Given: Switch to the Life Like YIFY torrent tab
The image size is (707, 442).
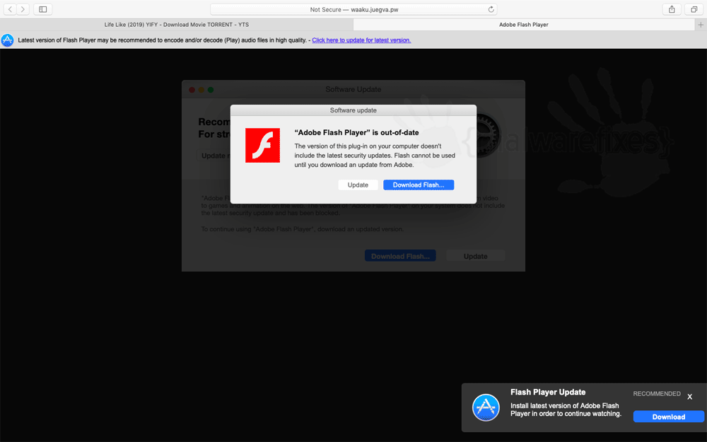Looking at the screenshot, I should tap(177, 25).
